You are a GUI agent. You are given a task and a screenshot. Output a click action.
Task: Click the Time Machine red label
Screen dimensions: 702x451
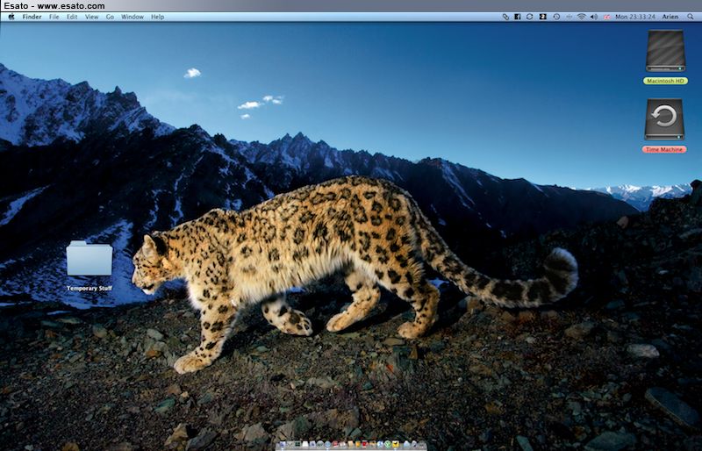(x=664, y=149)
